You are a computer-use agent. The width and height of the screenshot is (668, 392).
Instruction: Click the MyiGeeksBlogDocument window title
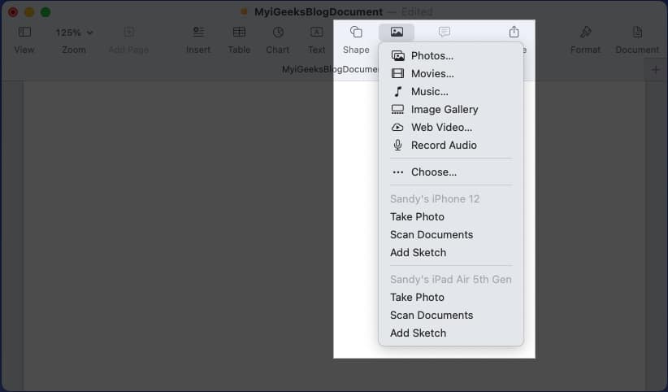point(319,12)
